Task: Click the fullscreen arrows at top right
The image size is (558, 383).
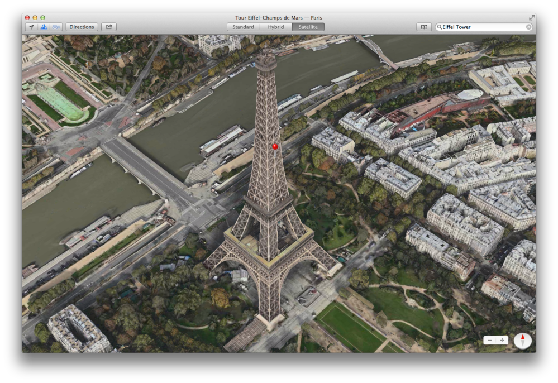Action: pos(531,17)
